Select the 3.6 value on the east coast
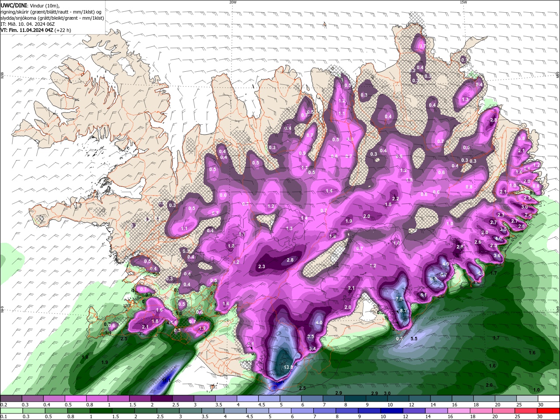Image resolution: width=560 pixels, height=420 pixels. tap(497, 255)
